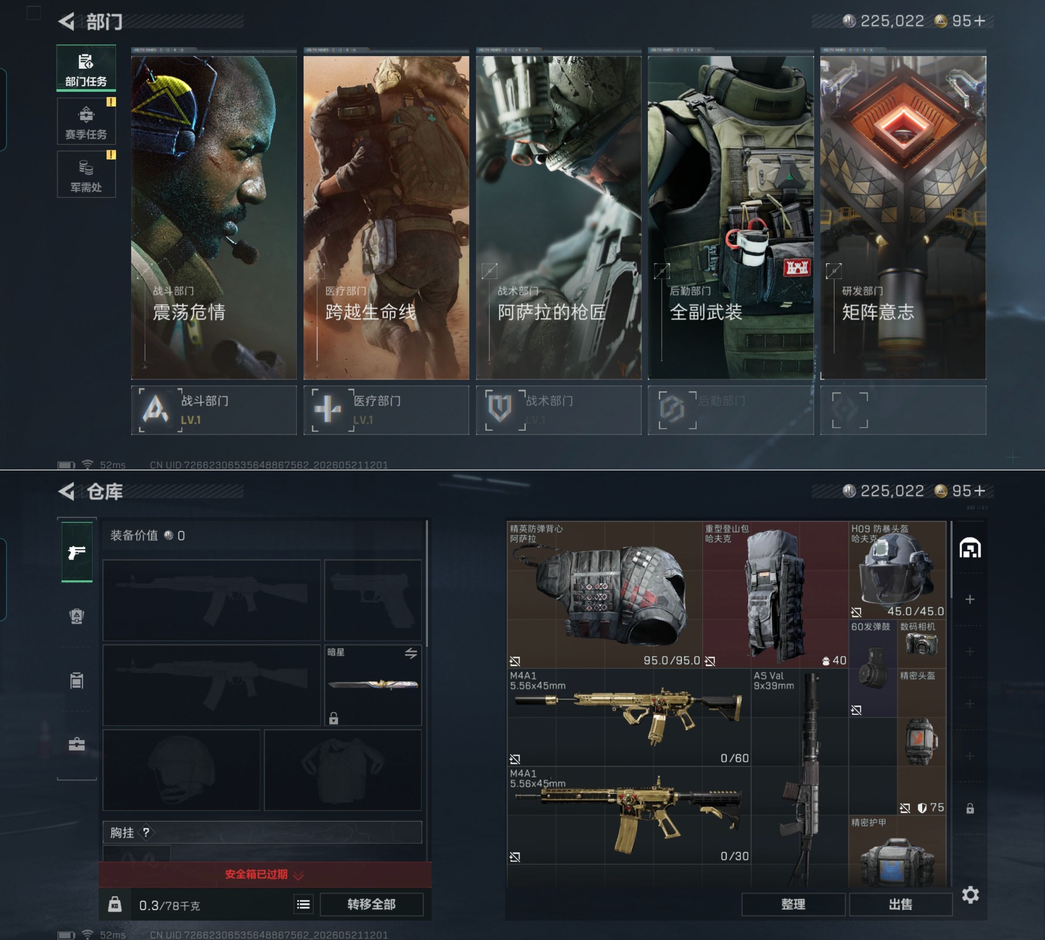
Task: Select the 精密头盔 item
Action: coord(922,742)
